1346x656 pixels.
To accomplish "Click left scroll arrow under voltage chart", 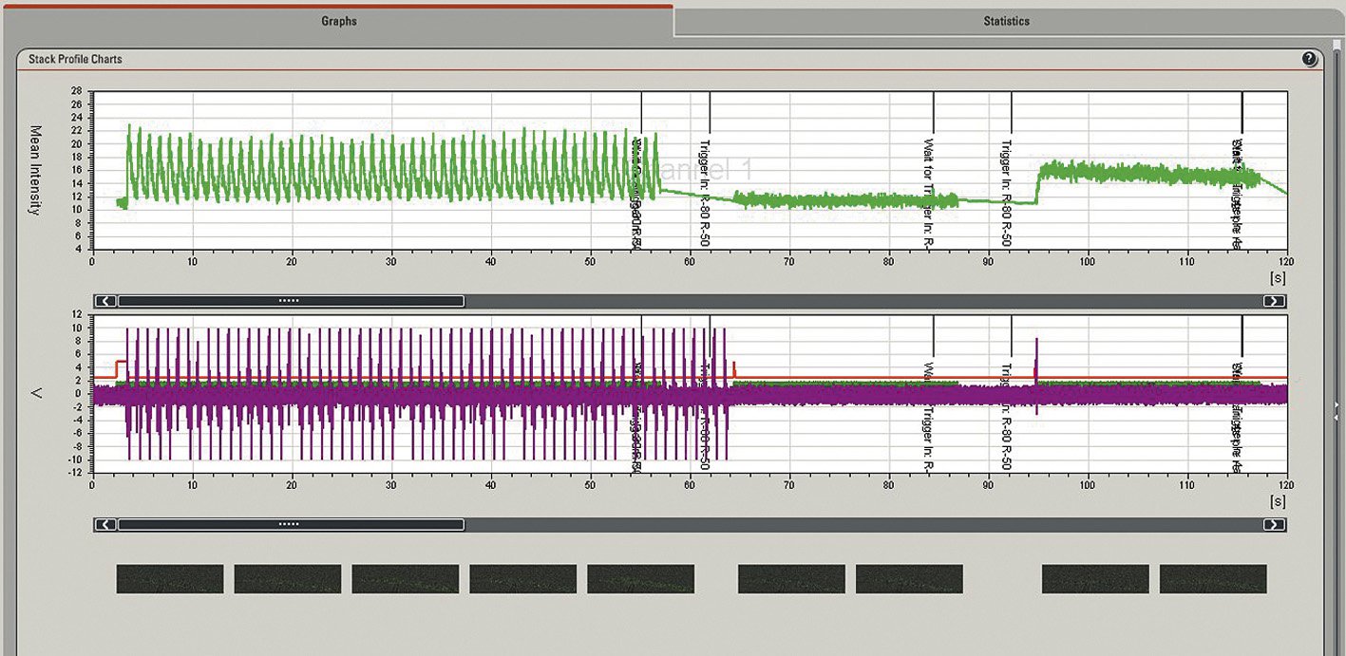I will (x=105, y=524).
